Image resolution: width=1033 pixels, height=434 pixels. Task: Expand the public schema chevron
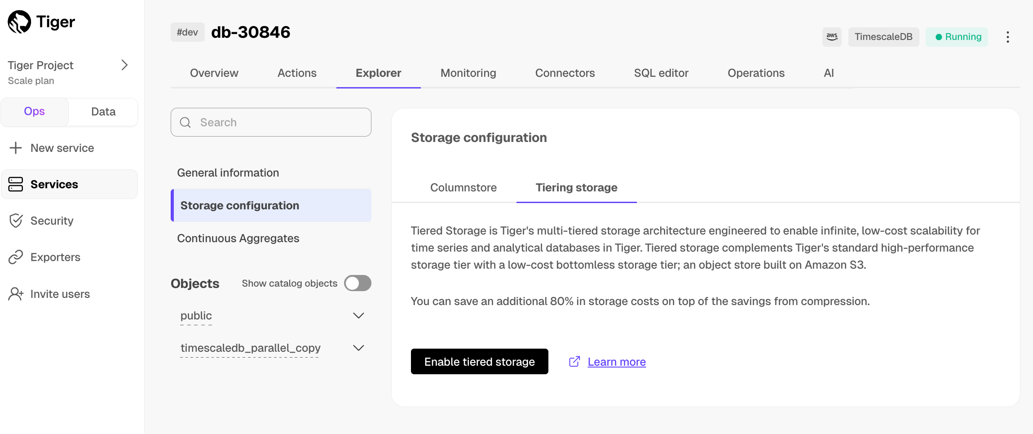(358, 316)
